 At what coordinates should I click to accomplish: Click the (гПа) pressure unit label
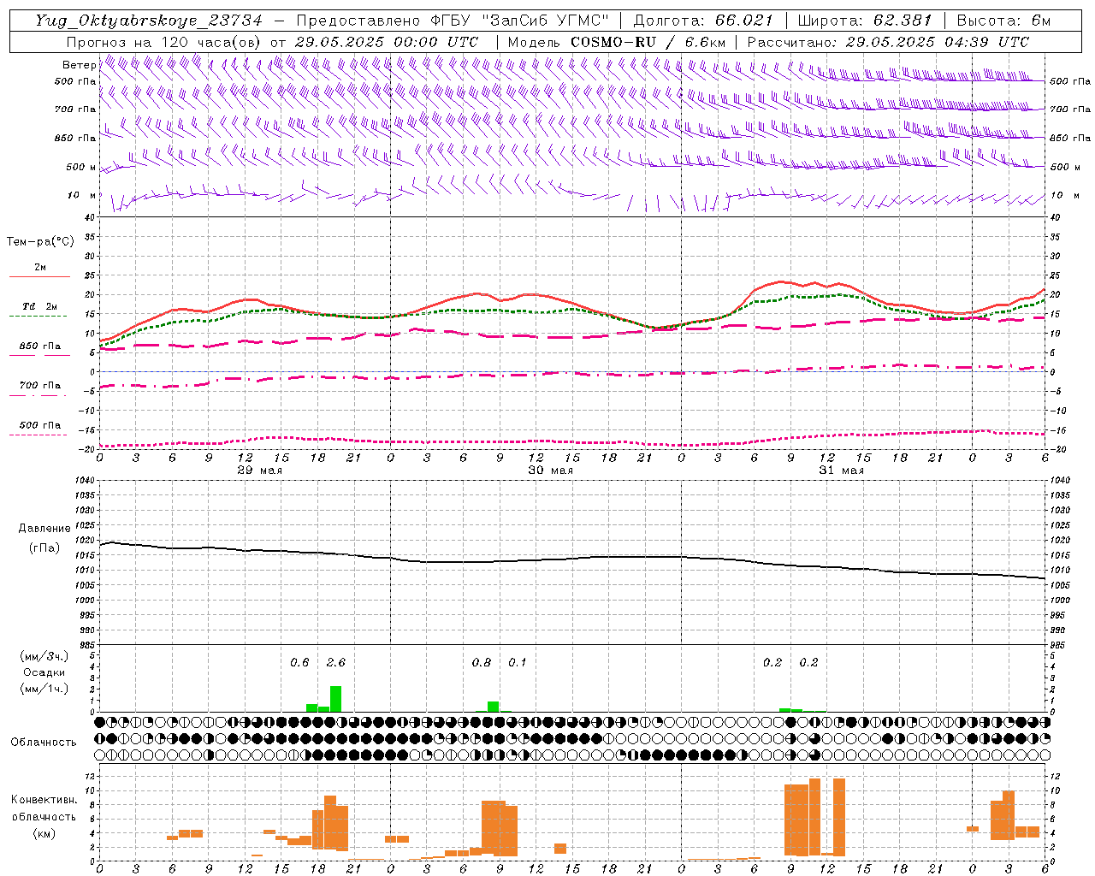pos(44,548)
